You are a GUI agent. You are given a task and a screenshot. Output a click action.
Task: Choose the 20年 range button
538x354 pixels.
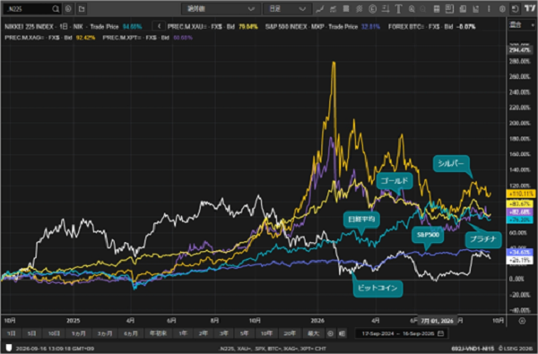tap(290, 333)
